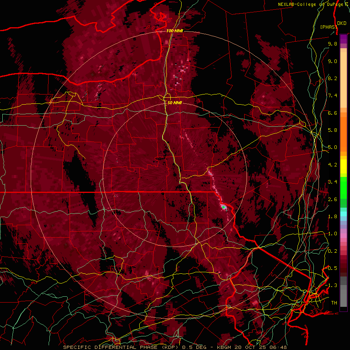The height and width of the screenshot is (350, 350).
Task: Click the 100 NMI range ring label
Action: tap(175, 31)
